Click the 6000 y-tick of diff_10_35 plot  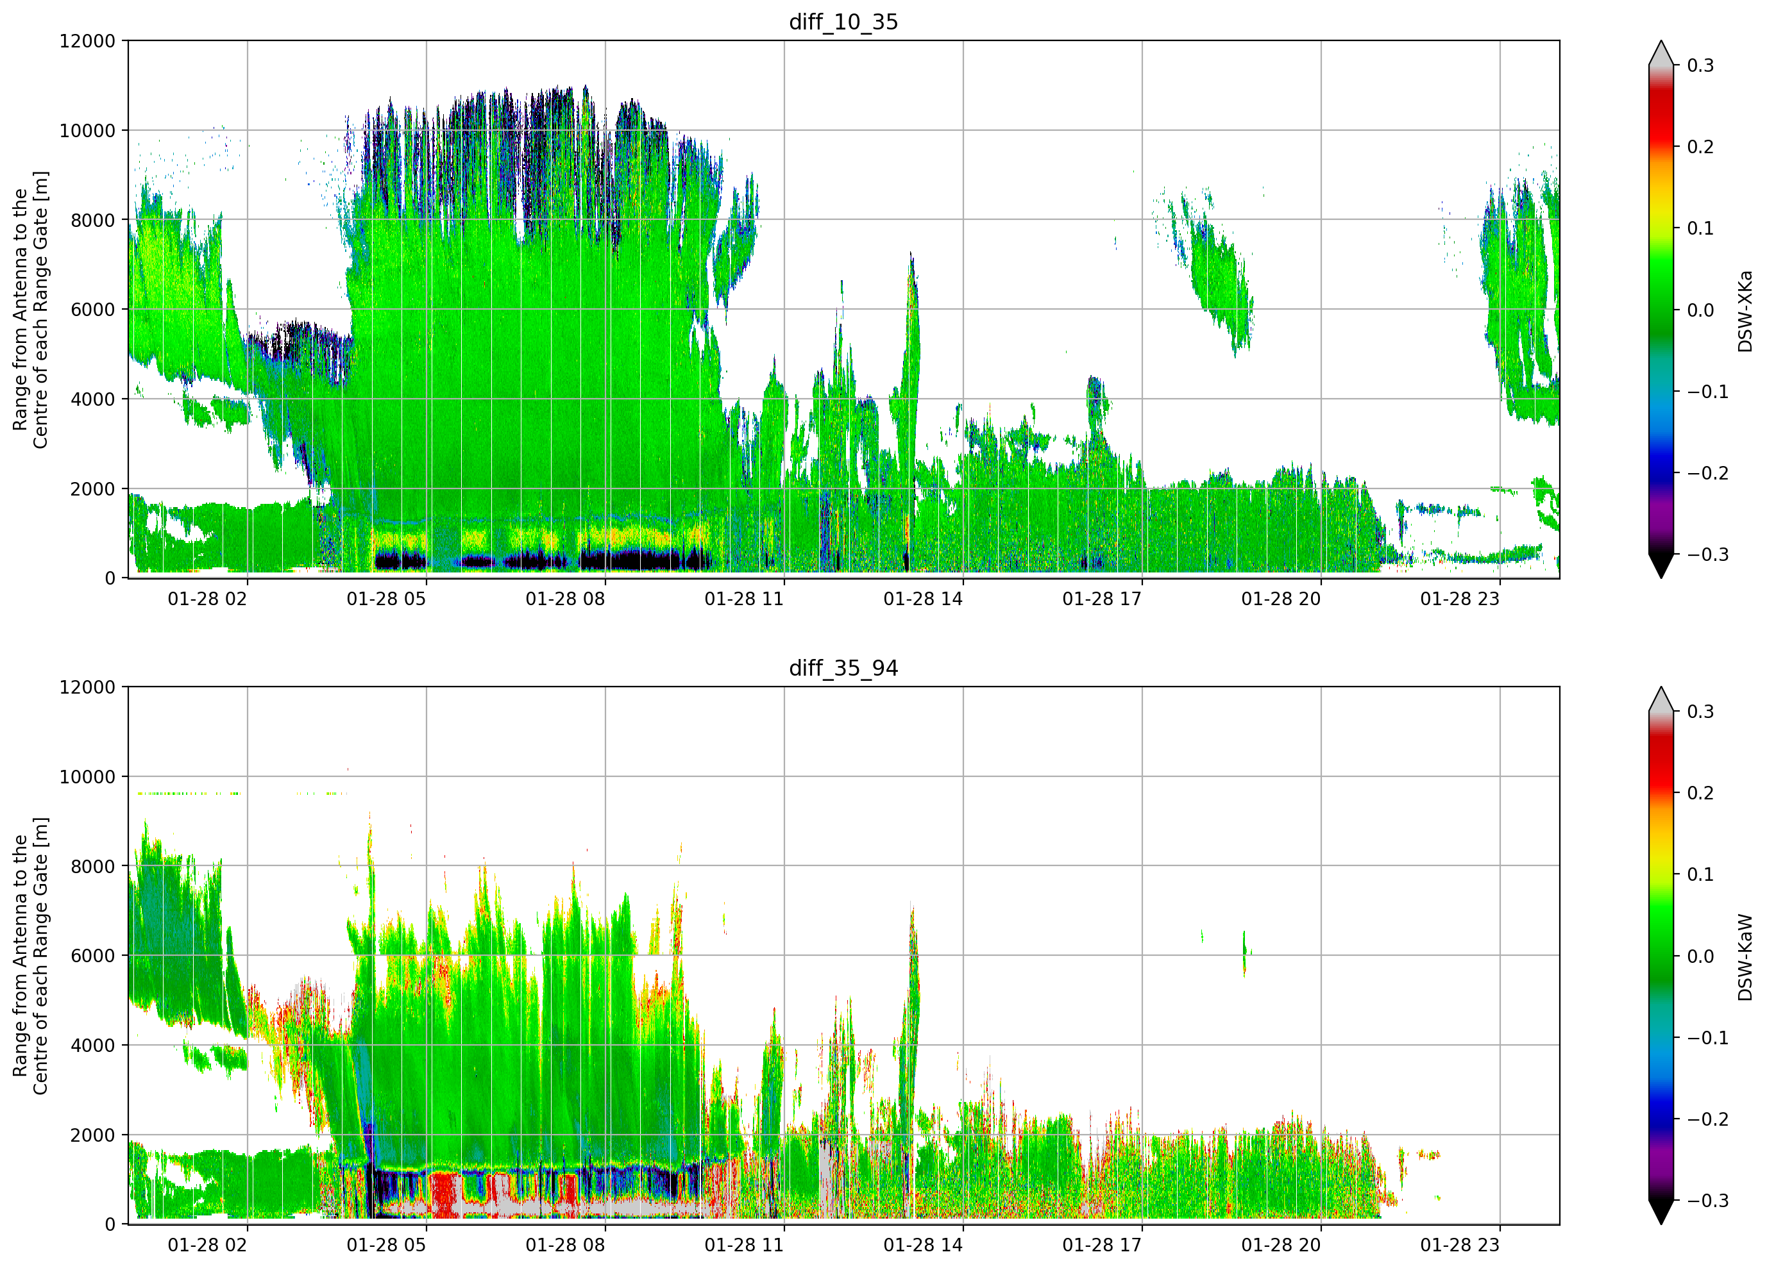click(x=93, y=309)
